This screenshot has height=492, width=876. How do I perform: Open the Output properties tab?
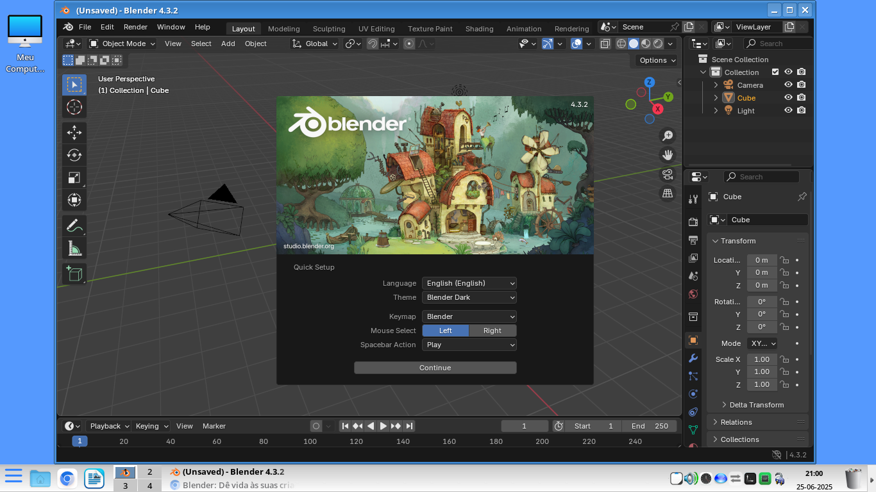pos(693,240)
